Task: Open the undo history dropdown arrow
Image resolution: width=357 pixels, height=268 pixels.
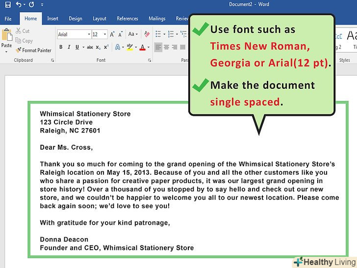Action: (x=25, y=4)
